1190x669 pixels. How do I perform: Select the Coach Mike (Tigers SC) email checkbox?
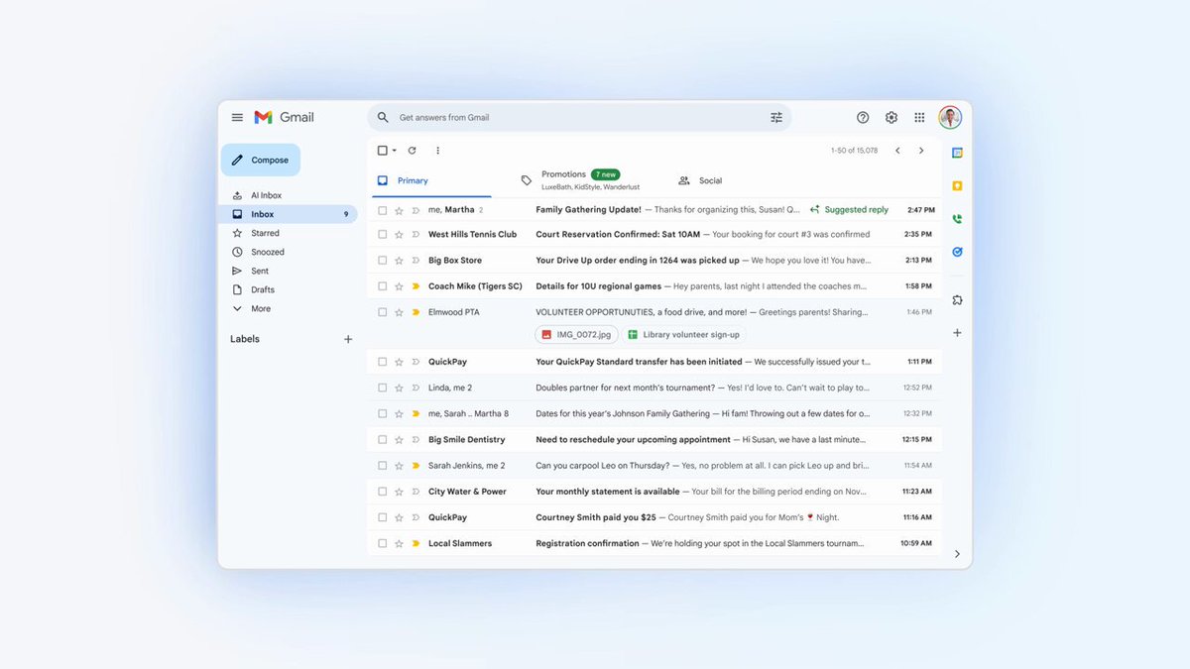tap(382, 286)
